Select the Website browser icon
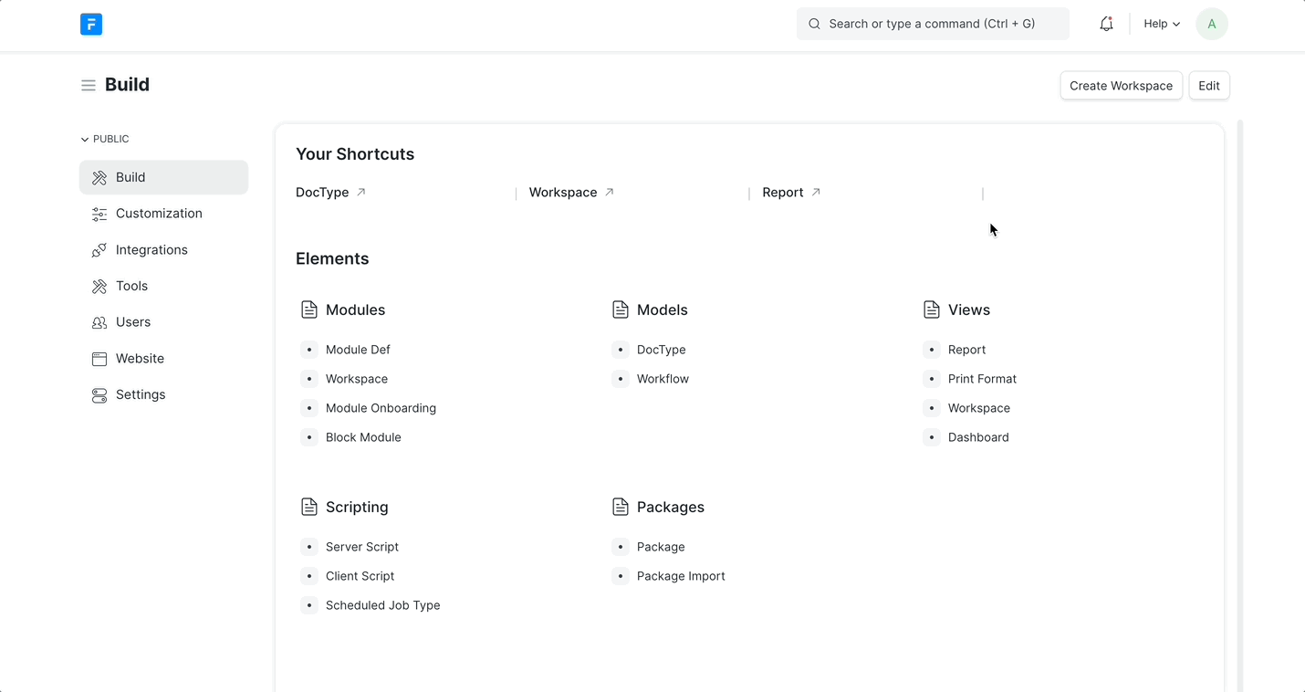The height and width of the screenshot is (692, 1305). [x=99, y=358]
